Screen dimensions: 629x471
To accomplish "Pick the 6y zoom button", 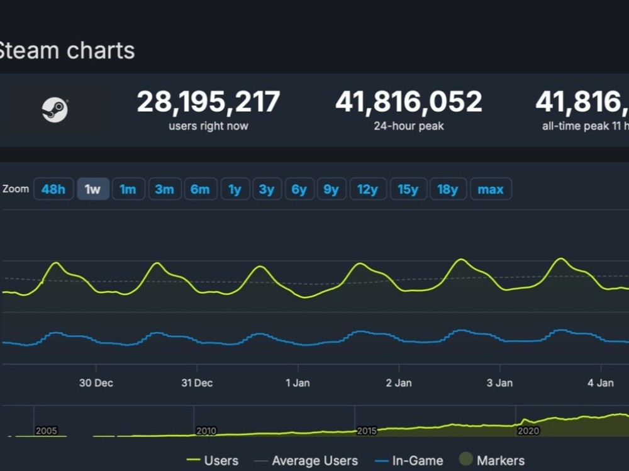I will 299,189.
